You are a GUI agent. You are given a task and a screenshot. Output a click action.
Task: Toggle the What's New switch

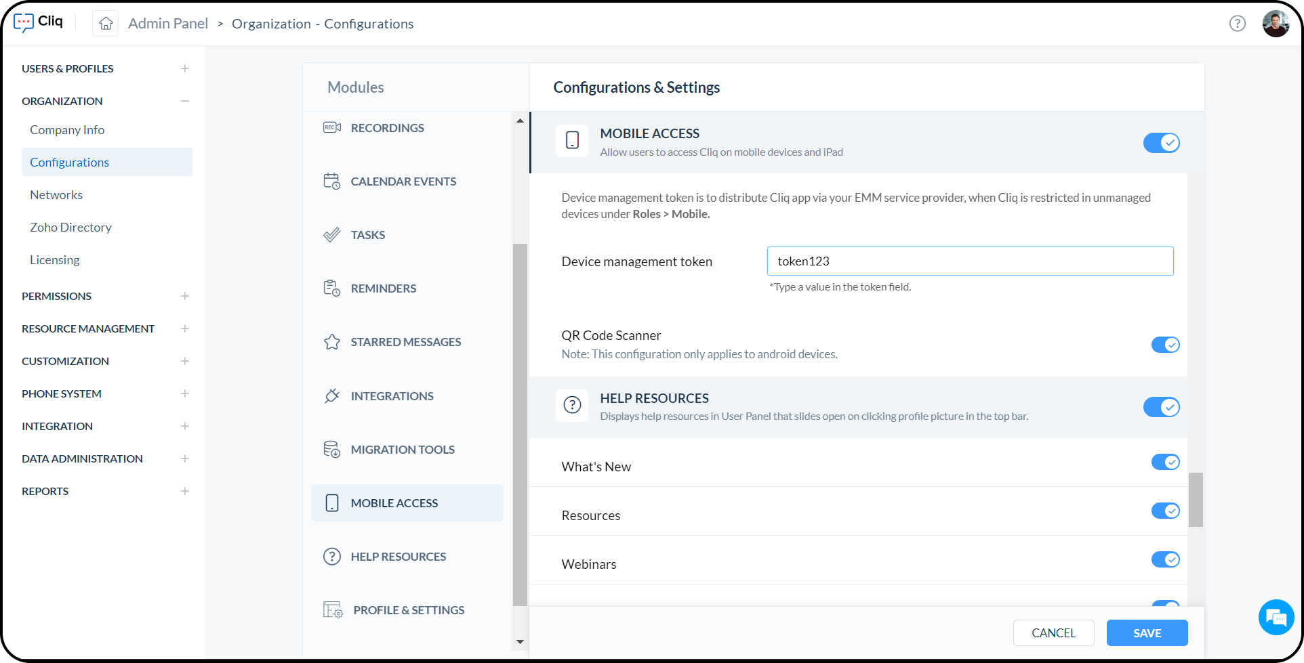point(1166,462)
